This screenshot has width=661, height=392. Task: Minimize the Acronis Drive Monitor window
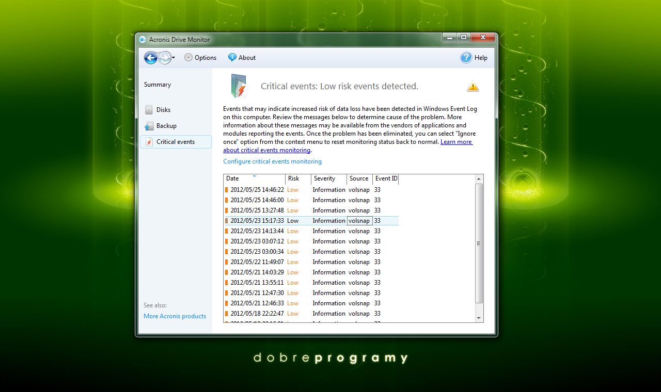[449, 37]
